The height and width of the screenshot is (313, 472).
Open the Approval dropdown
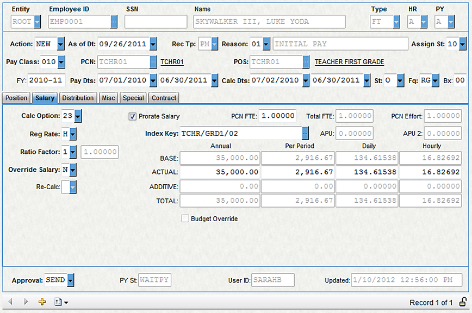pyautogui.click(x=70, y=280)
